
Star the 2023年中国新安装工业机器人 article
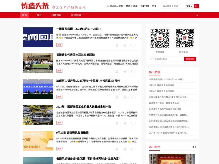coord(117,123)
